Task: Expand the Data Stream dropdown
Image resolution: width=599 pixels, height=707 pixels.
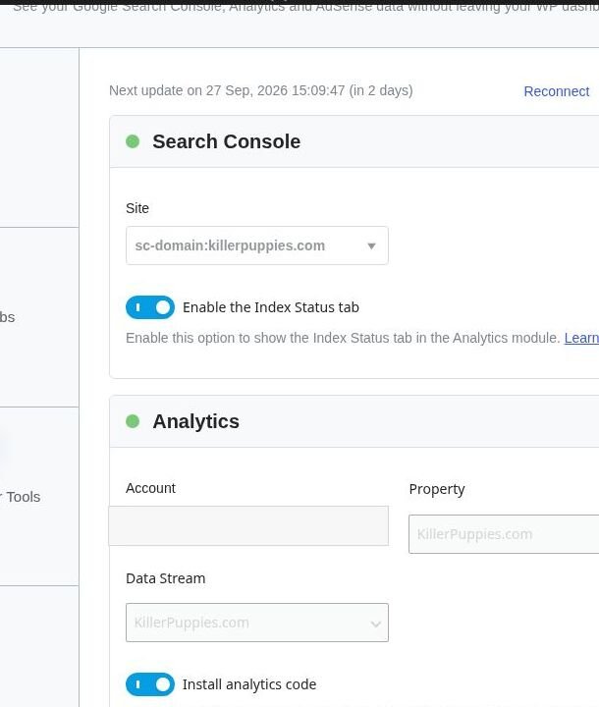Action: click(x=257, y=623)
